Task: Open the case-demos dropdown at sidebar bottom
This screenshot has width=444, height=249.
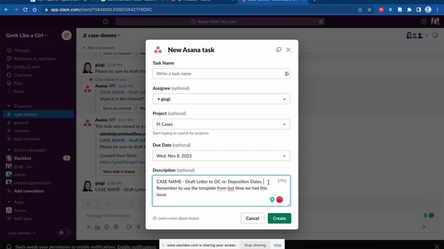Action: tap(22, 233)
